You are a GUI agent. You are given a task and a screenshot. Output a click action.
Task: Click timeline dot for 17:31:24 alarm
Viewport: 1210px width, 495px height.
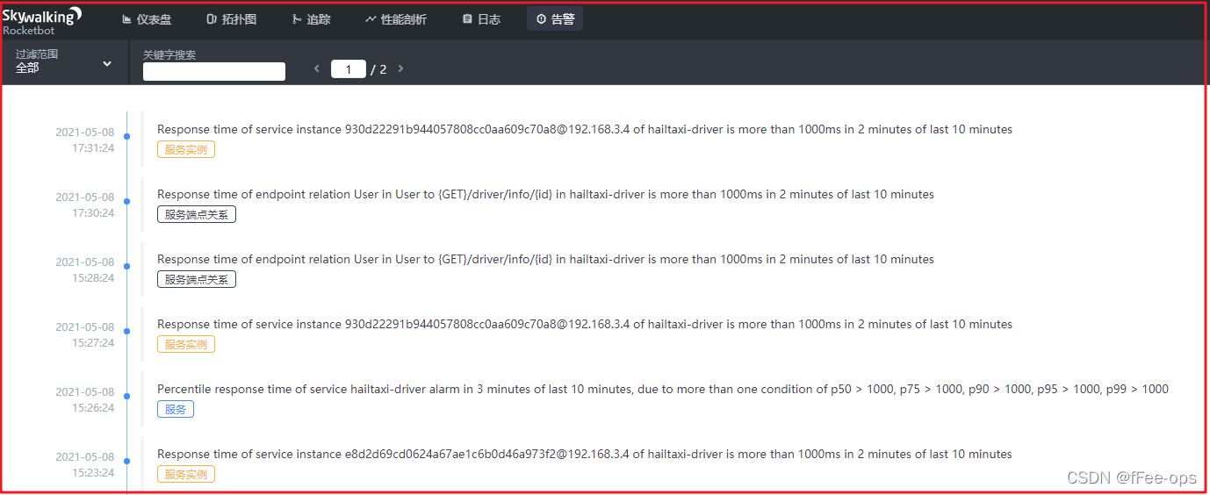tap(127, 136)
